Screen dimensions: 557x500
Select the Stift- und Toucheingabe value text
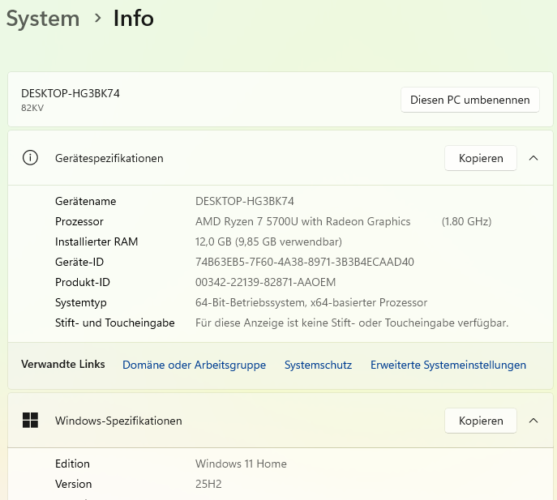point(352,323)
